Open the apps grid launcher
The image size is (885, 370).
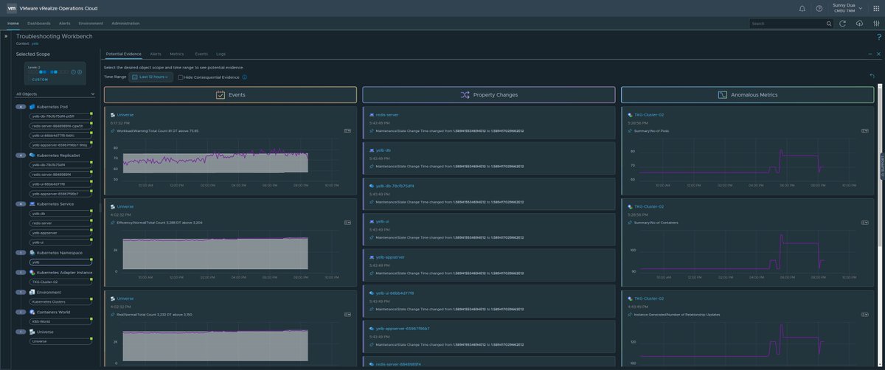pyautogui.click(x=876, y=8)
